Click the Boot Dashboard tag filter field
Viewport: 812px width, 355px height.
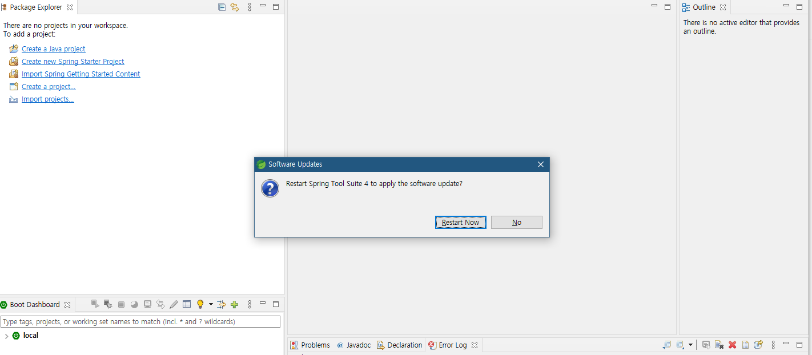[140, 322]
